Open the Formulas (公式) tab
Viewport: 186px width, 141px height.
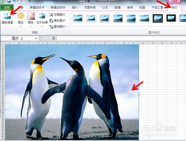(x=105, y=8)
